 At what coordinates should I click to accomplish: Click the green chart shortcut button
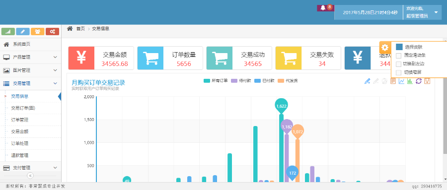coord(8,32)
